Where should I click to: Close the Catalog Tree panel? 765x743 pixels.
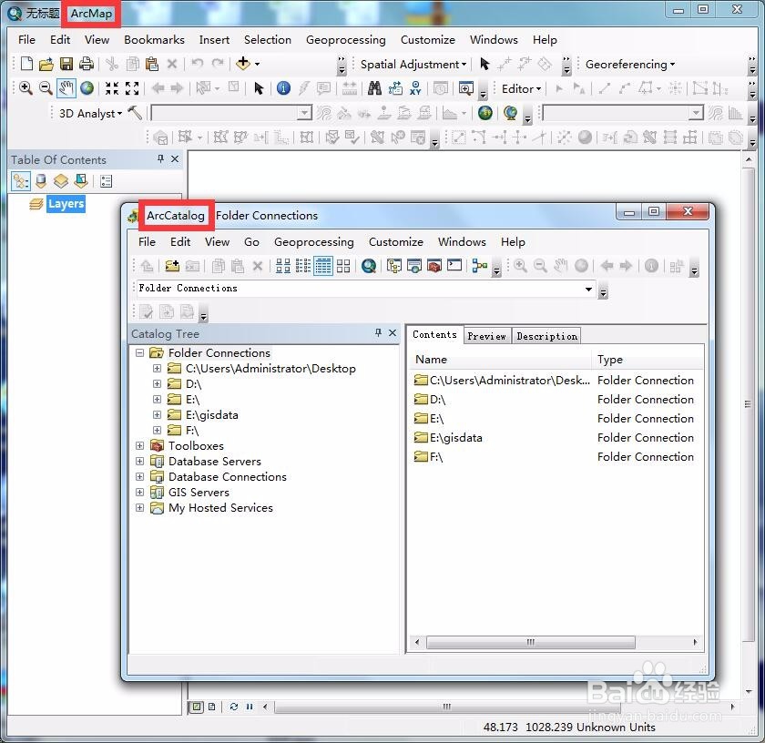point(393,332)
